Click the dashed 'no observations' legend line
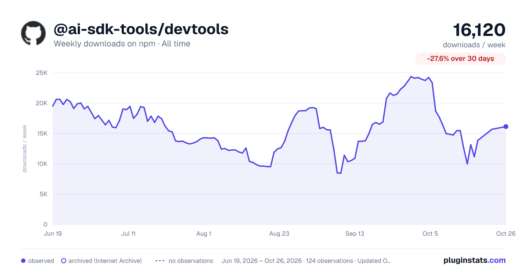 point(160,261)
